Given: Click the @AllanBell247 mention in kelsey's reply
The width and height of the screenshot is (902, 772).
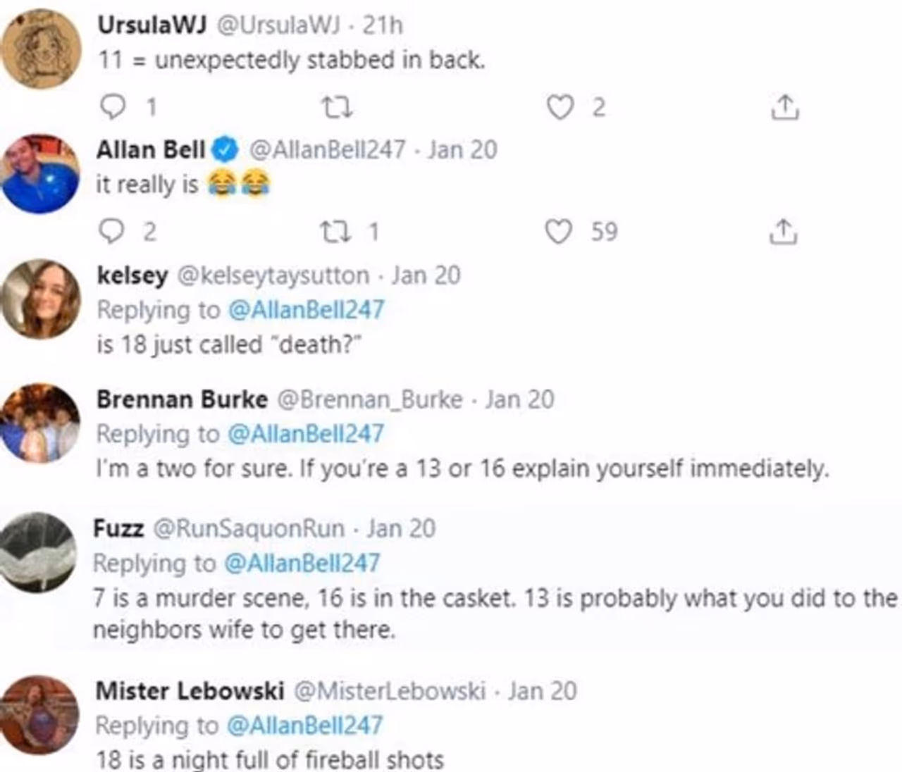Looking at the screenshot, I should 307,310.
